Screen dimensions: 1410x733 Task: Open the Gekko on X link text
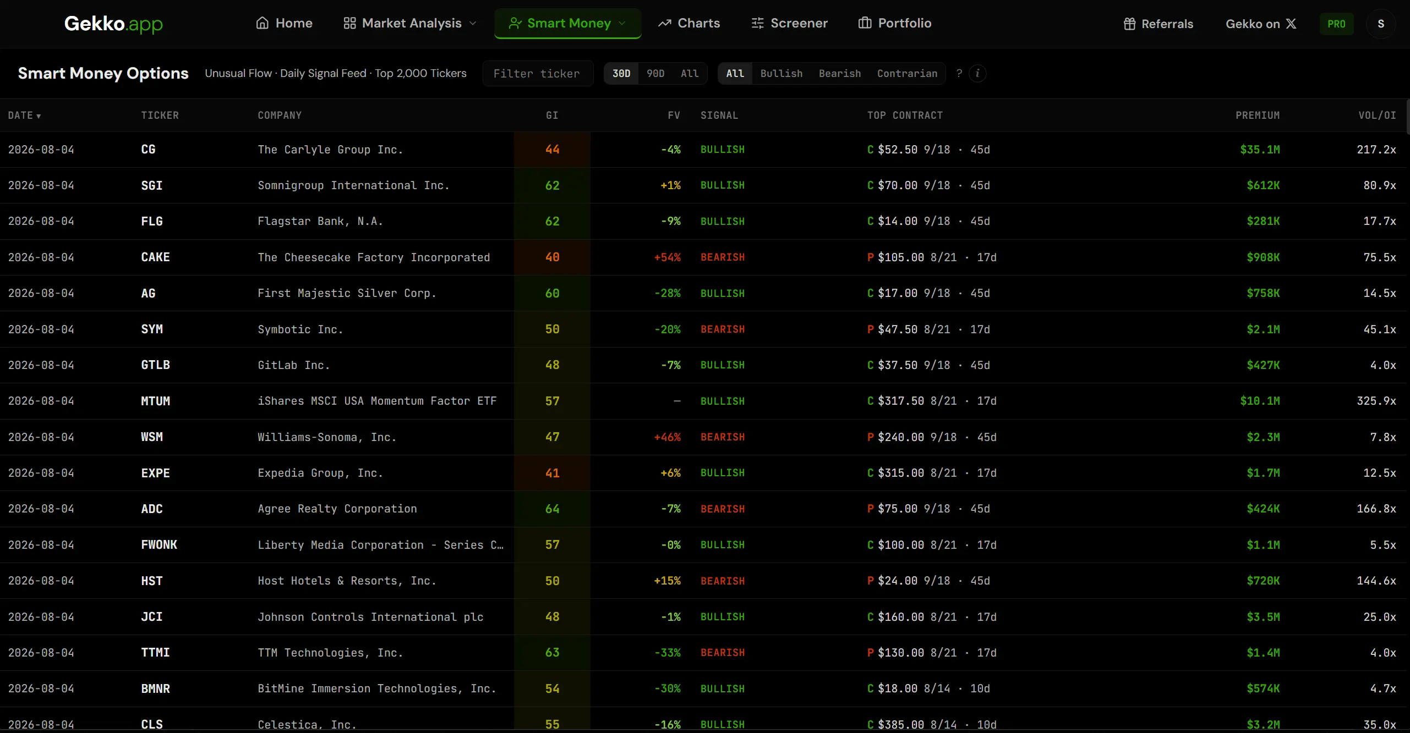click(1253, 24)
